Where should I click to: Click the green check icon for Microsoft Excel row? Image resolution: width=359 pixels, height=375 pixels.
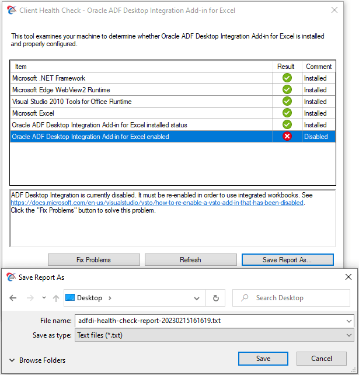coord(287,113)
